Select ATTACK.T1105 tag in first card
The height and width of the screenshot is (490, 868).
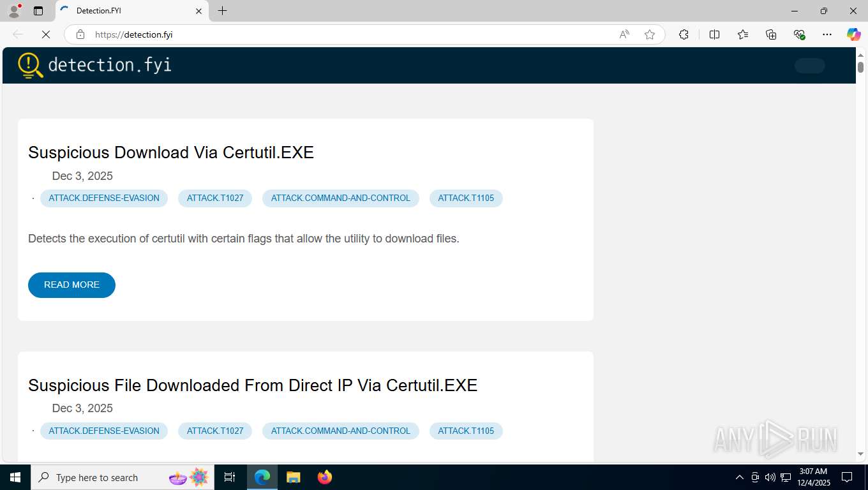point(466,198)
